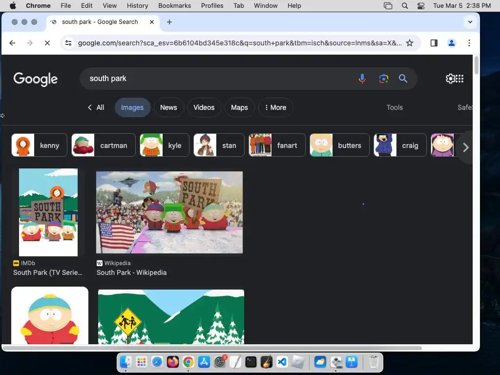This screenshot has height=375, width=500.
Task: Open the Profiles menu
Action: point(212,6)
